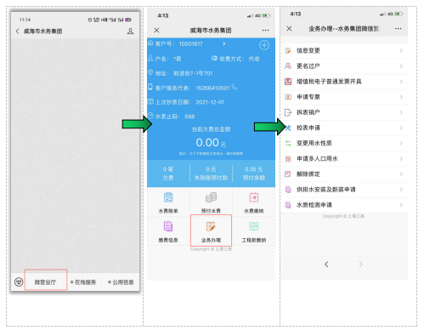Go back with the bottom left arrow
Screen dimensions: 424x330
click(x=326, y=265)
